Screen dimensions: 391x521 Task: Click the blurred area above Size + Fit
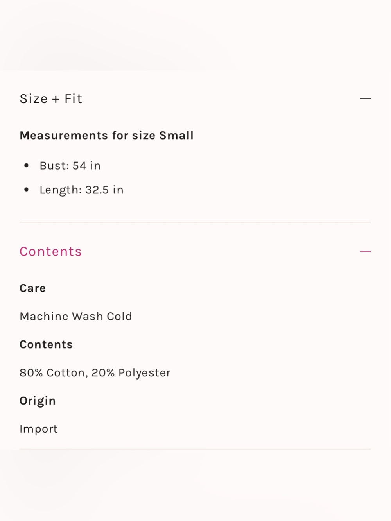(x=195, y=35)
